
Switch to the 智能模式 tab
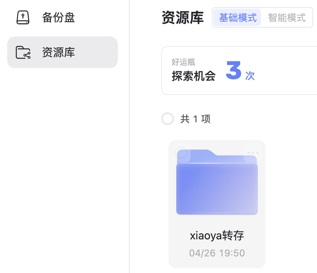click(x=286, y=17)
